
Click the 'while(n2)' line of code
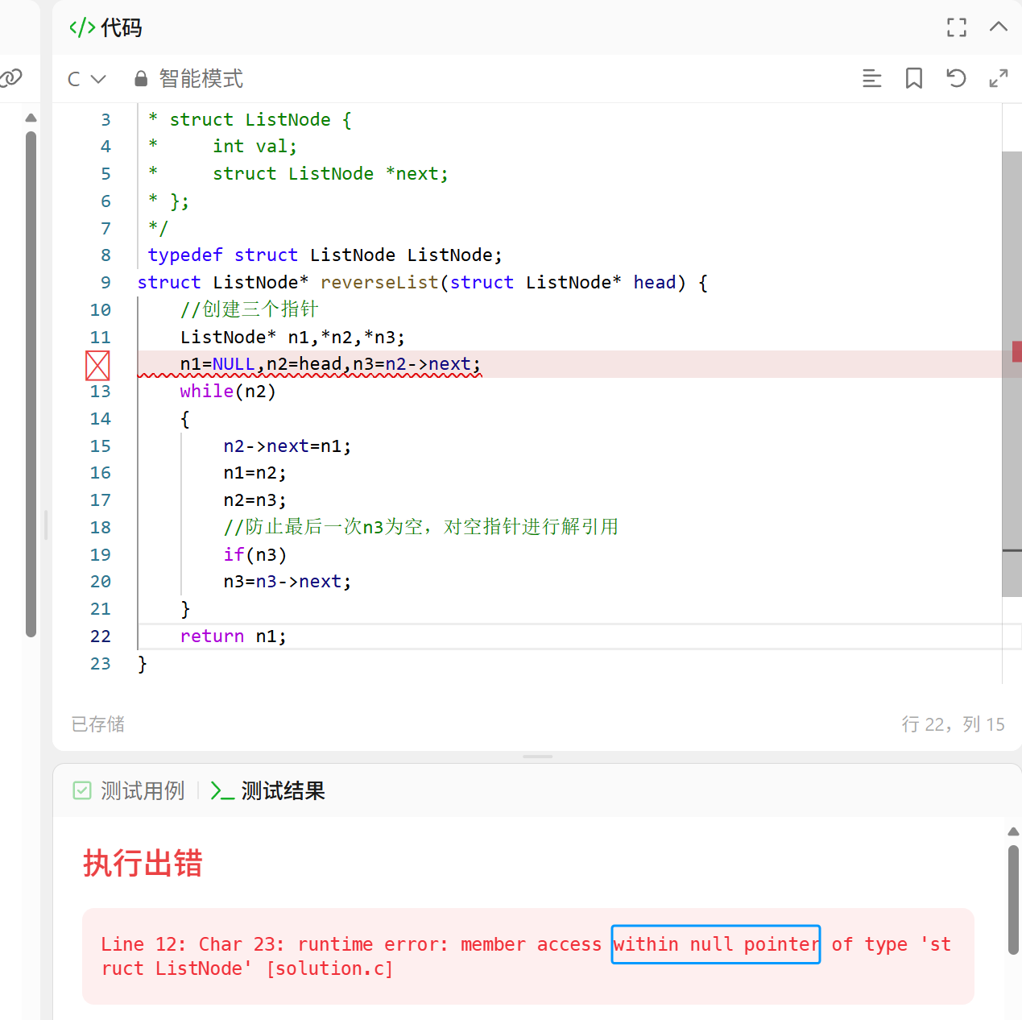click(228, 392)
